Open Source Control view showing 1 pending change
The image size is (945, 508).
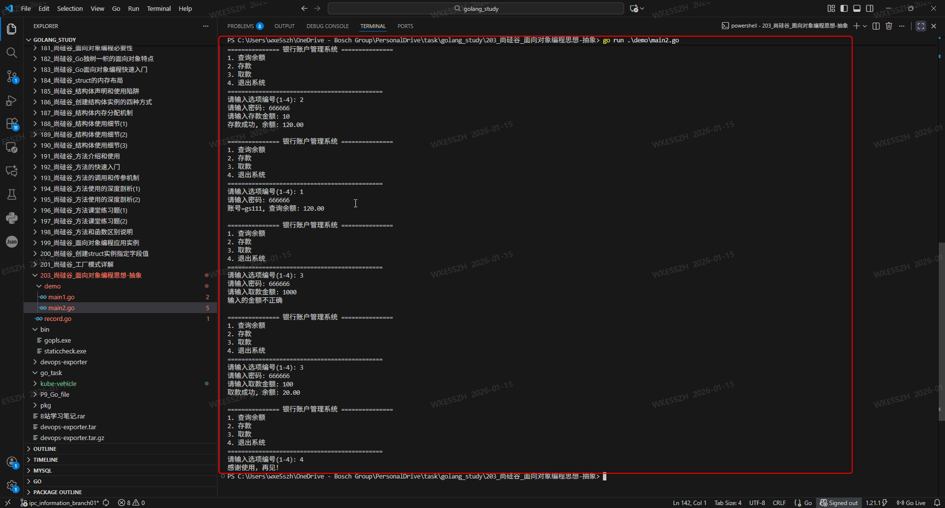pos(12,76)
